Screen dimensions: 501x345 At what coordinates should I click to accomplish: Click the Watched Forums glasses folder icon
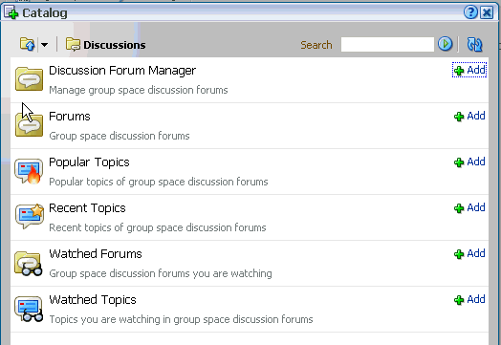point(29,264)
